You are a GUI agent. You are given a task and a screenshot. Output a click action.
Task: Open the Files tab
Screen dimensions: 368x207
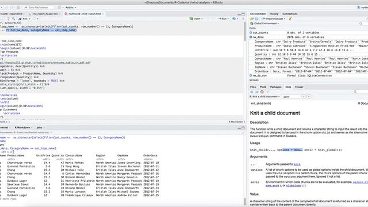(253, 87)
